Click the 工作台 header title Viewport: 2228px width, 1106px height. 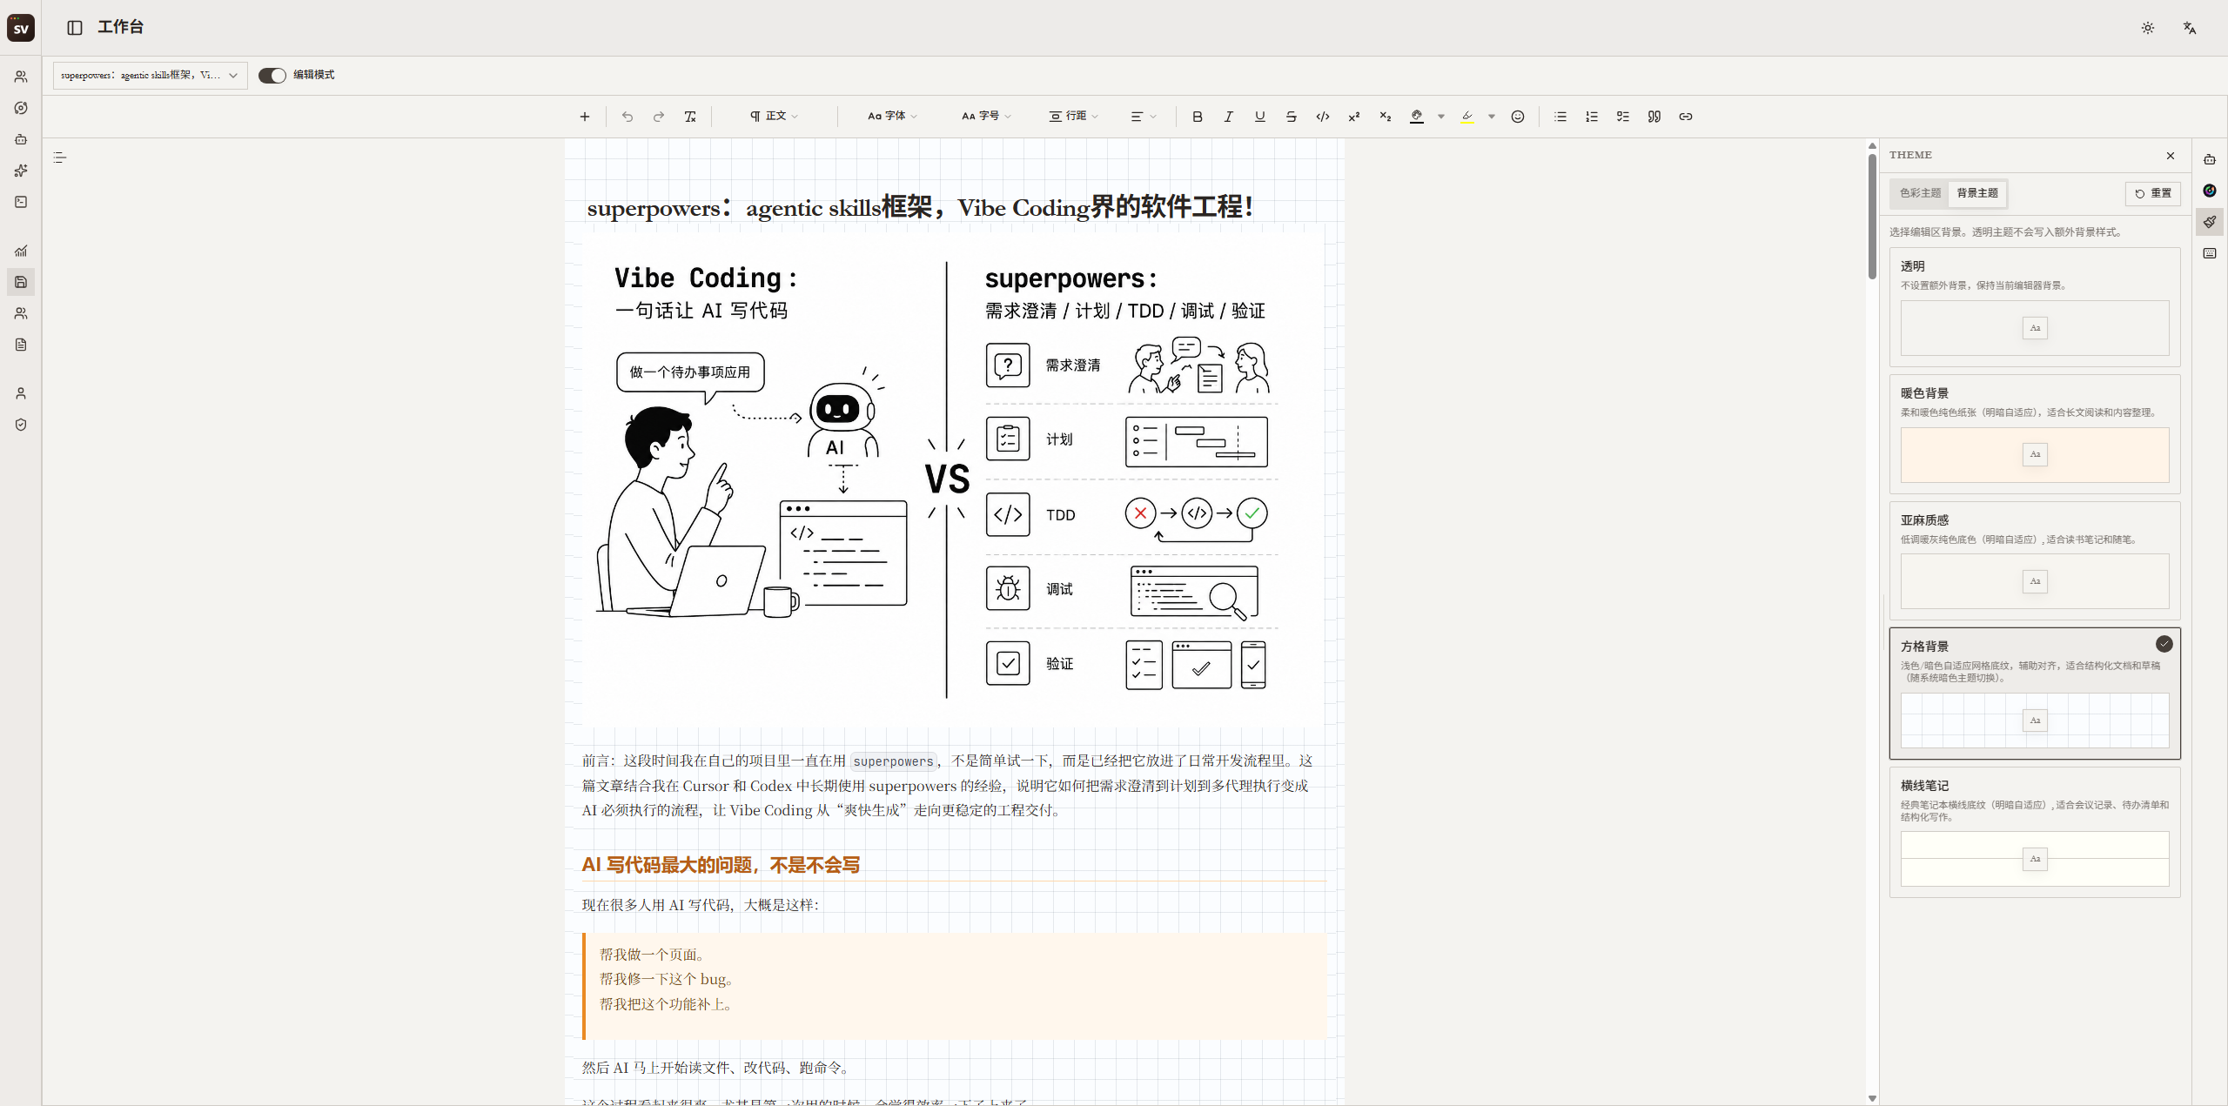[121, 28]
